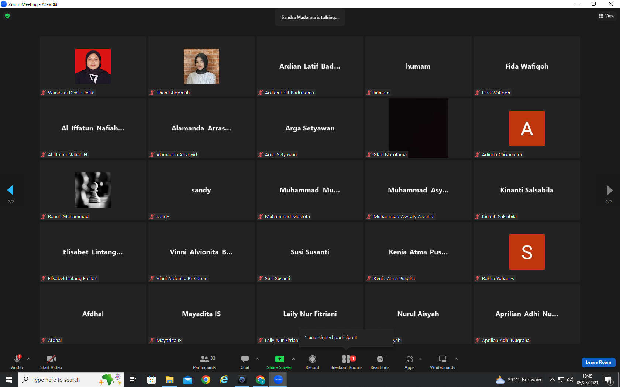
Task: Open the Windows Start menu
Action: coord(9,380)
